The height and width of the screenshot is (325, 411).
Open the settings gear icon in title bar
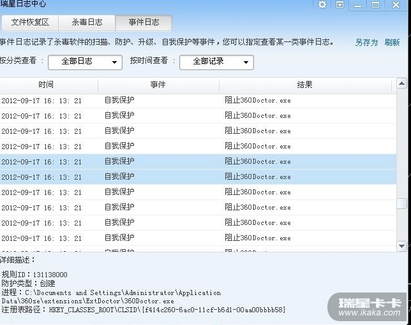pos(322,4)
